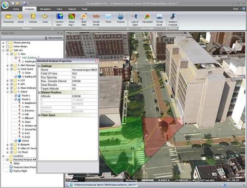Expand the Urban design tree node
The width and height of the screenshot is (247, 188).
click(3, 46)
